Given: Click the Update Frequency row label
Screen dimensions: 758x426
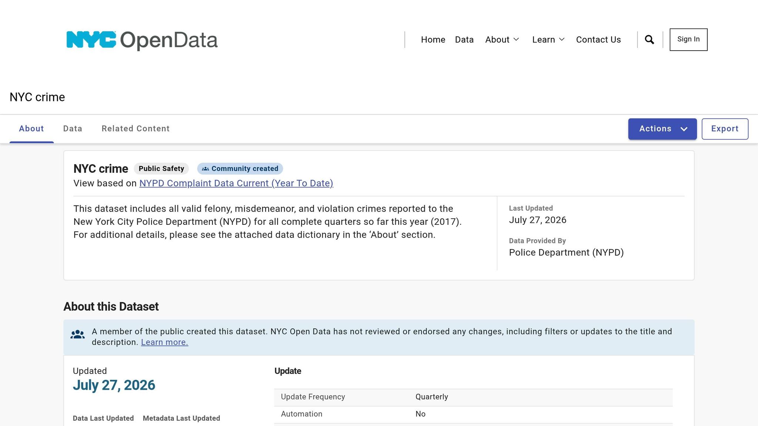Looking at the screenshot, I should point(313,397).
